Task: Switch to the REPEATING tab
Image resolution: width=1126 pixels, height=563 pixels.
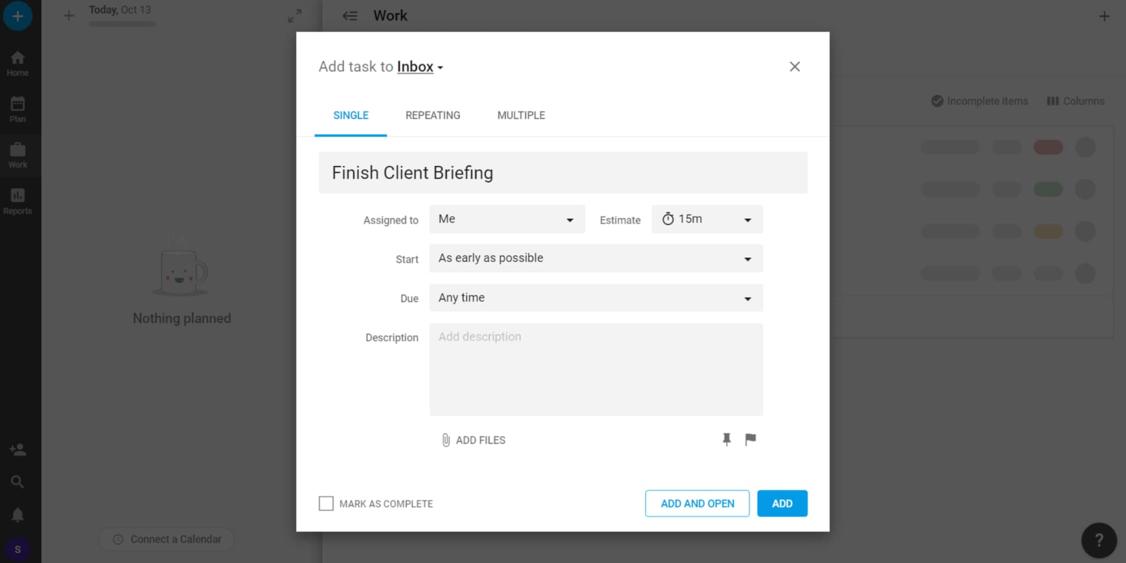Action: click(432, 115)
